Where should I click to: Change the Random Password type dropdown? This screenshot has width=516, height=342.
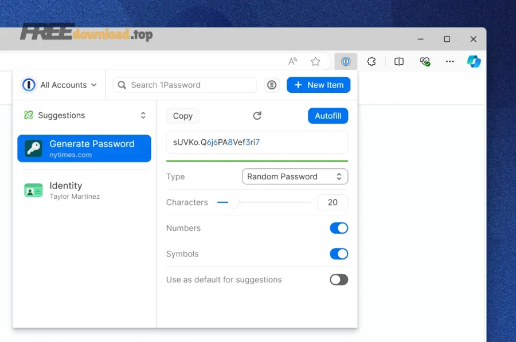(x=294, y=176)
